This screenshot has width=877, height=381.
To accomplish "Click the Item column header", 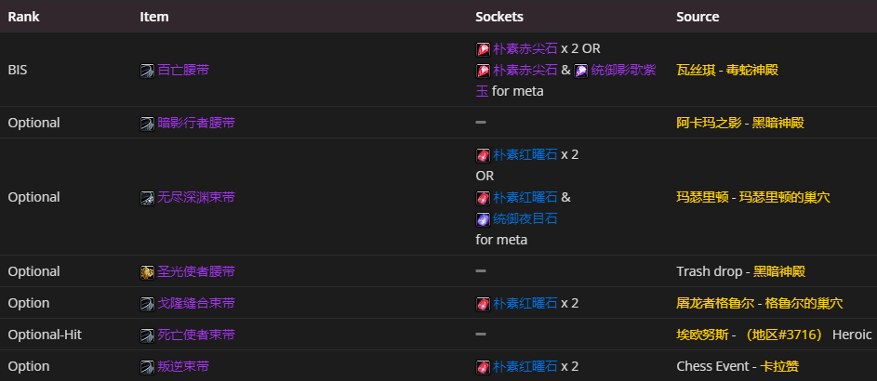I will point(154,17).
